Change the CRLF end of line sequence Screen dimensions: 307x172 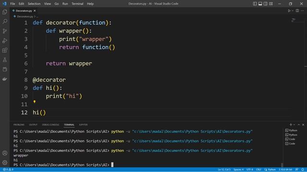click(x=259, y=170)
